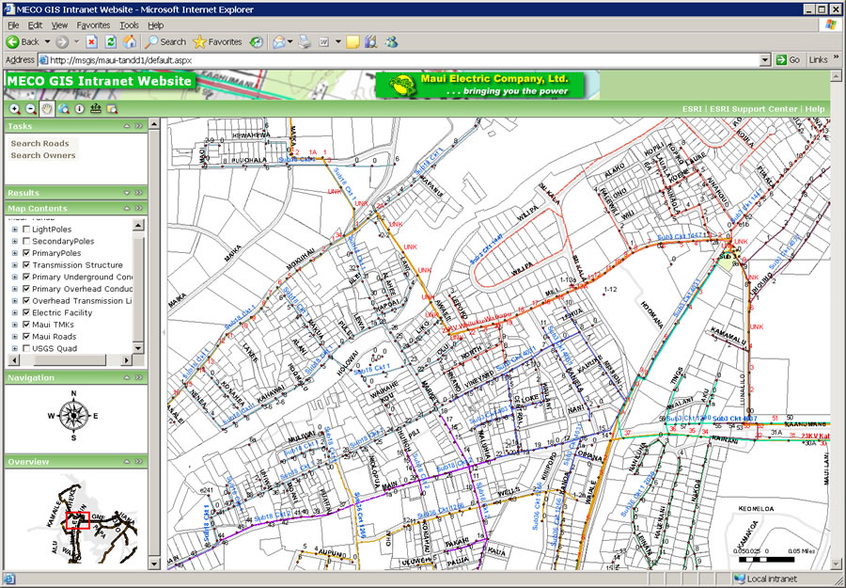Screen dimensions: 846x588
Task: Click the Map Contents scroll up arrow
Action: click(x=138, y=225)
